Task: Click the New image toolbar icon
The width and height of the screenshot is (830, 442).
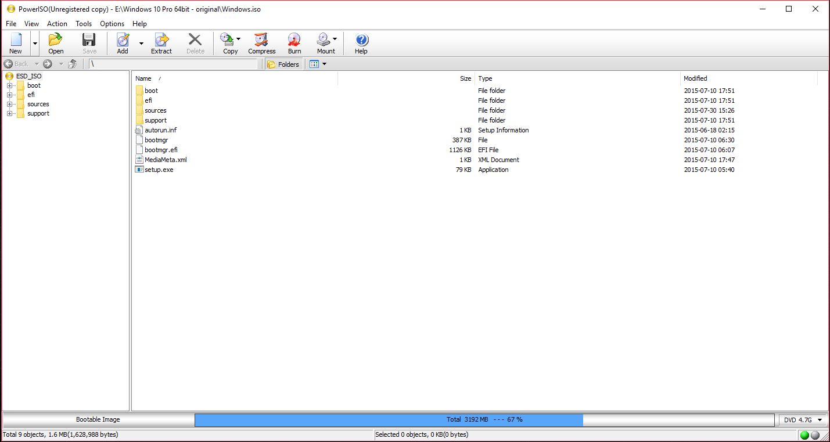Action: pyautogui.click(x=16, y=43)
